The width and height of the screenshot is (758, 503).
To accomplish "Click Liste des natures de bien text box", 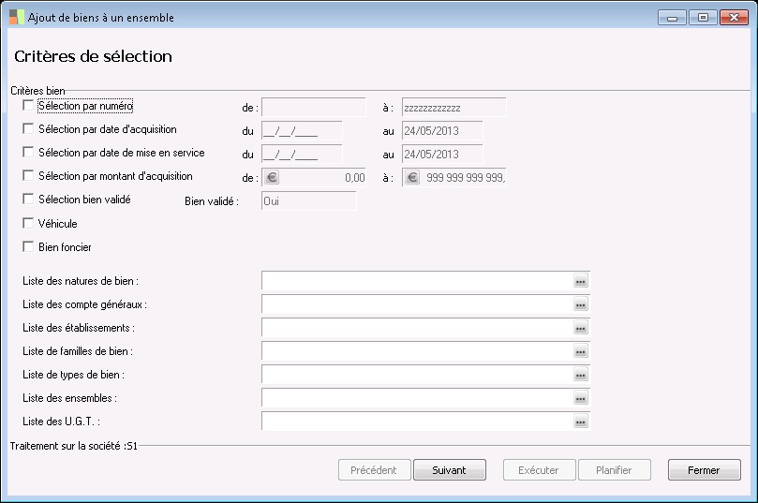I will point(418,281).
